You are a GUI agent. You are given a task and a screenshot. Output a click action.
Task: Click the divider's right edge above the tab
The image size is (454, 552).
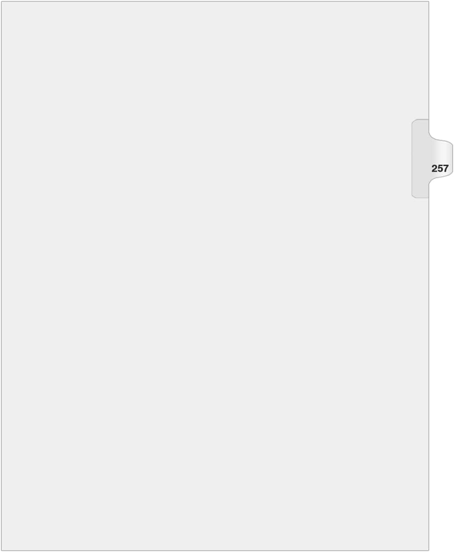coord(428,60)
